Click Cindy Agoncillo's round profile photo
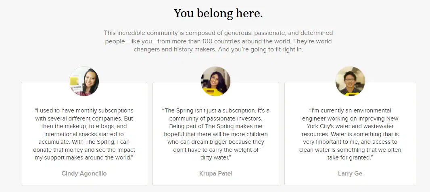 click(84, 81)
